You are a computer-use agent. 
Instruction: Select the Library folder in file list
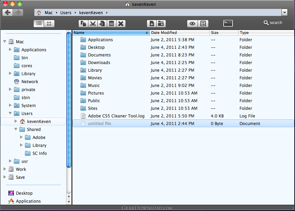click(183, 70)
